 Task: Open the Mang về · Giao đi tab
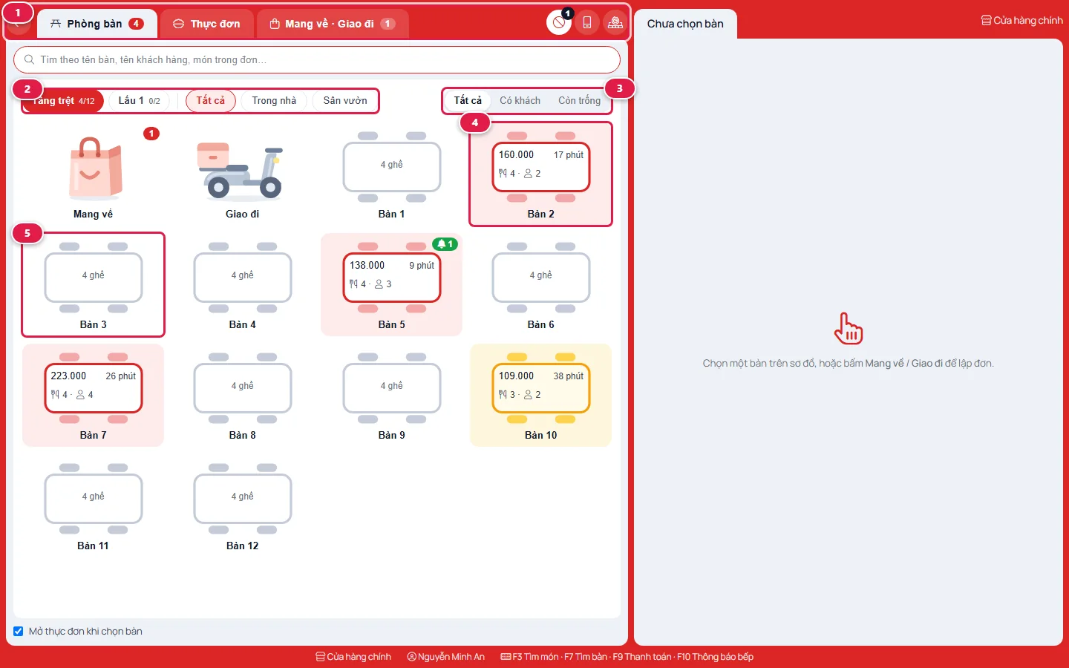(333, 24)
